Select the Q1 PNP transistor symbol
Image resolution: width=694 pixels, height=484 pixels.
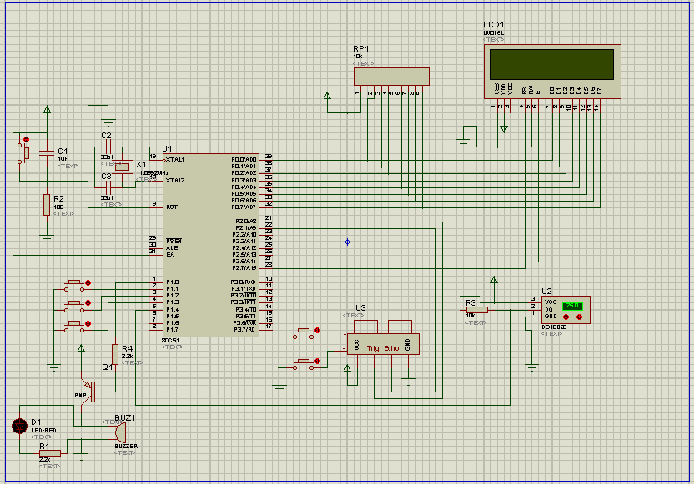[x=88, y=392]
